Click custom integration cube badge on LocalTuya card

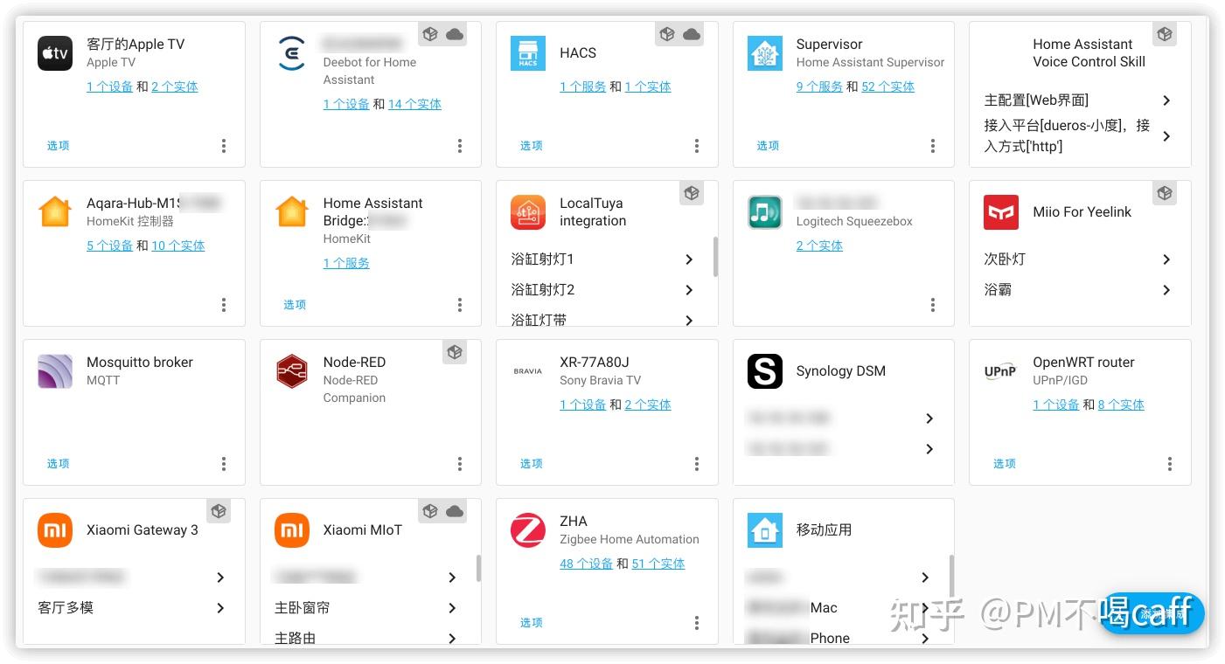pyautogui.click(x=692, y=194)
